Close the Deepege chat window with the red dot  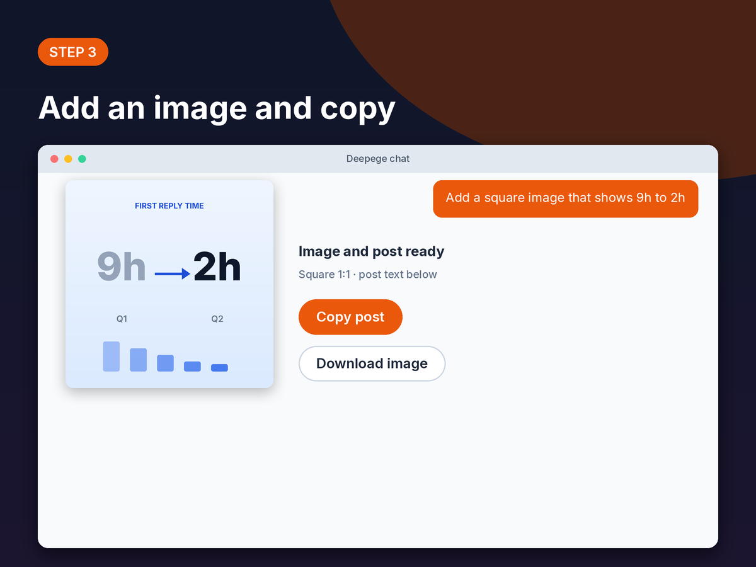54,159
